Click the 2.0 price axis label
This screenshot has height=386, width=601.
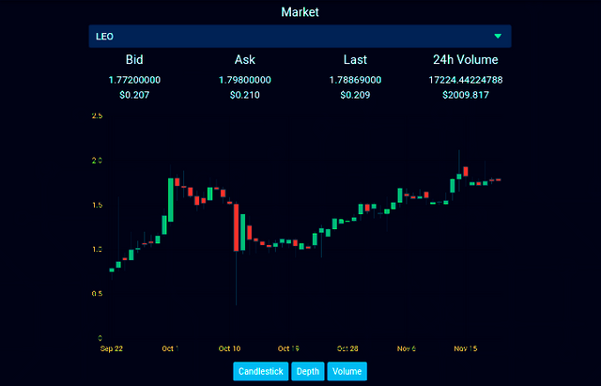coord(98,161)
